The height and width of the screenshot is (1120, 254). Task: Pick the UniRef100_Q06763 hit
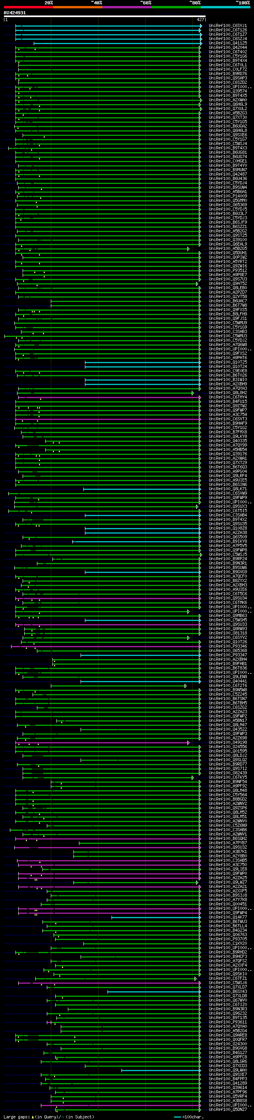pyautogui.click(x=227, y=935)
